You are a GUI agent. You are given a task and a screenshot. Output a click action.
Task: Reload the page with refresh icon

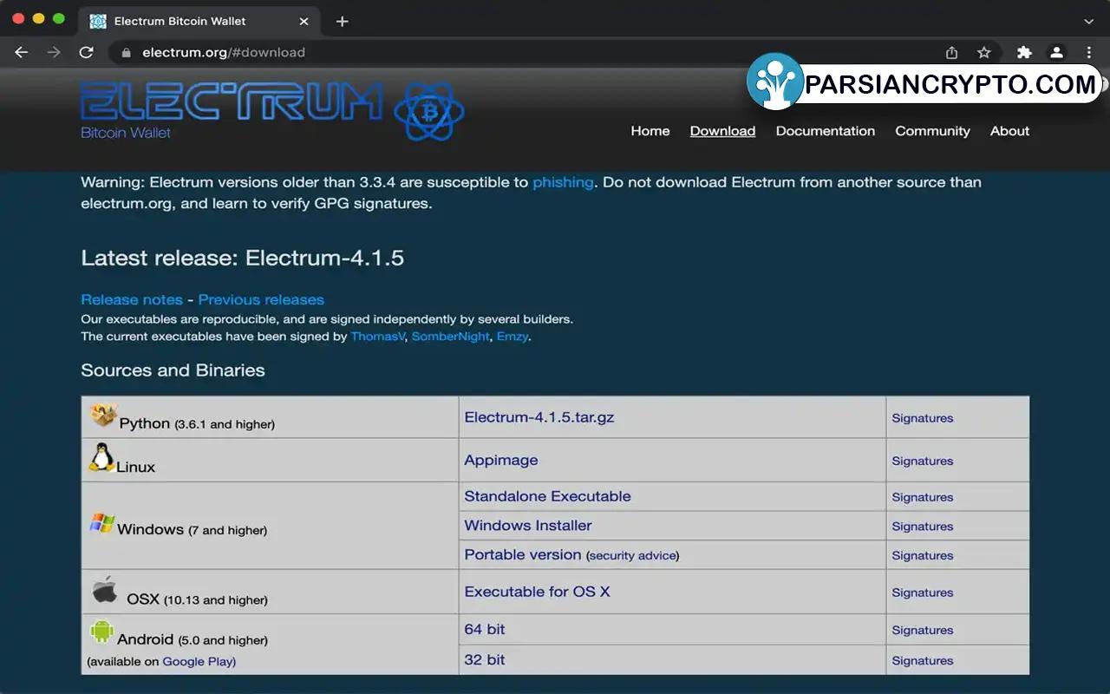(x=86, y=52)
